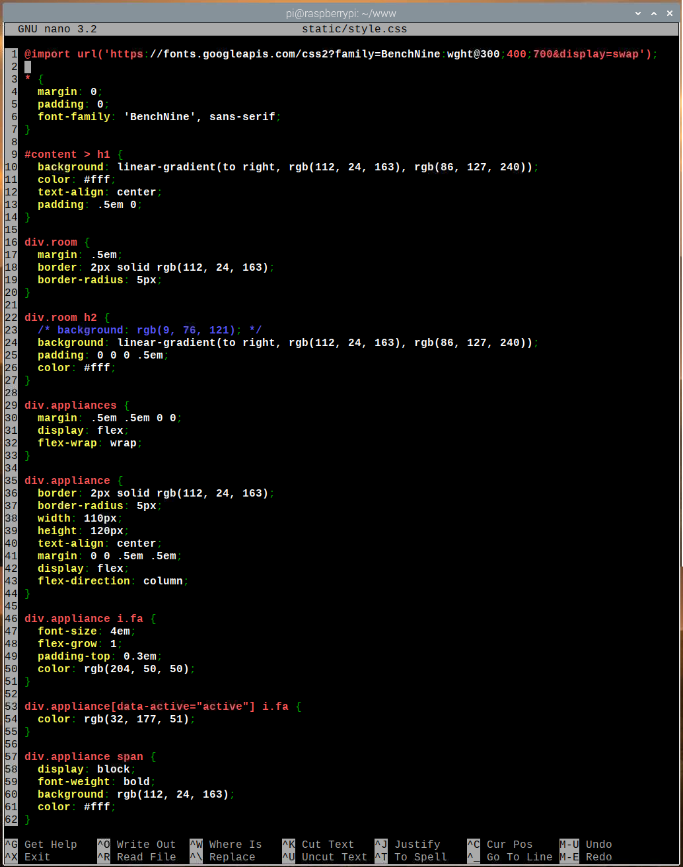Click the ^T To Spell shortcut
Image resolution: width=683 pixels, height=867 pixels.
pos(411,857)
